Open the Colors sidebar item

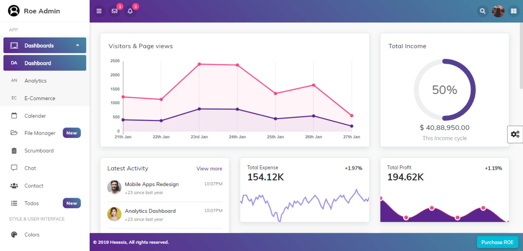[32, 235]
